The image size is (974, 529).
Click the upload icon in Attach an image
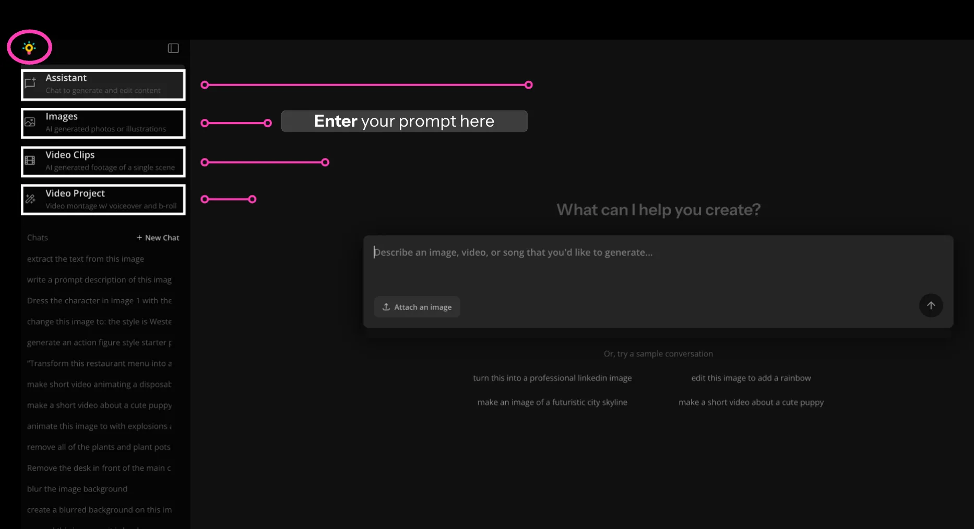(x=386, y=307)
